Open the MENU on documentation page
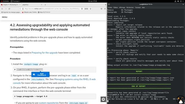Image resolution: width=185 pixels, height=104 pixels. (x=5, y=17)
